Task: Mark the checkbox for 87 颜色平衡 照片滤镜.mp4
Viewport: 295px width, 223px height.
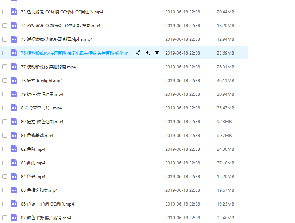Action: tap(4, 218)
